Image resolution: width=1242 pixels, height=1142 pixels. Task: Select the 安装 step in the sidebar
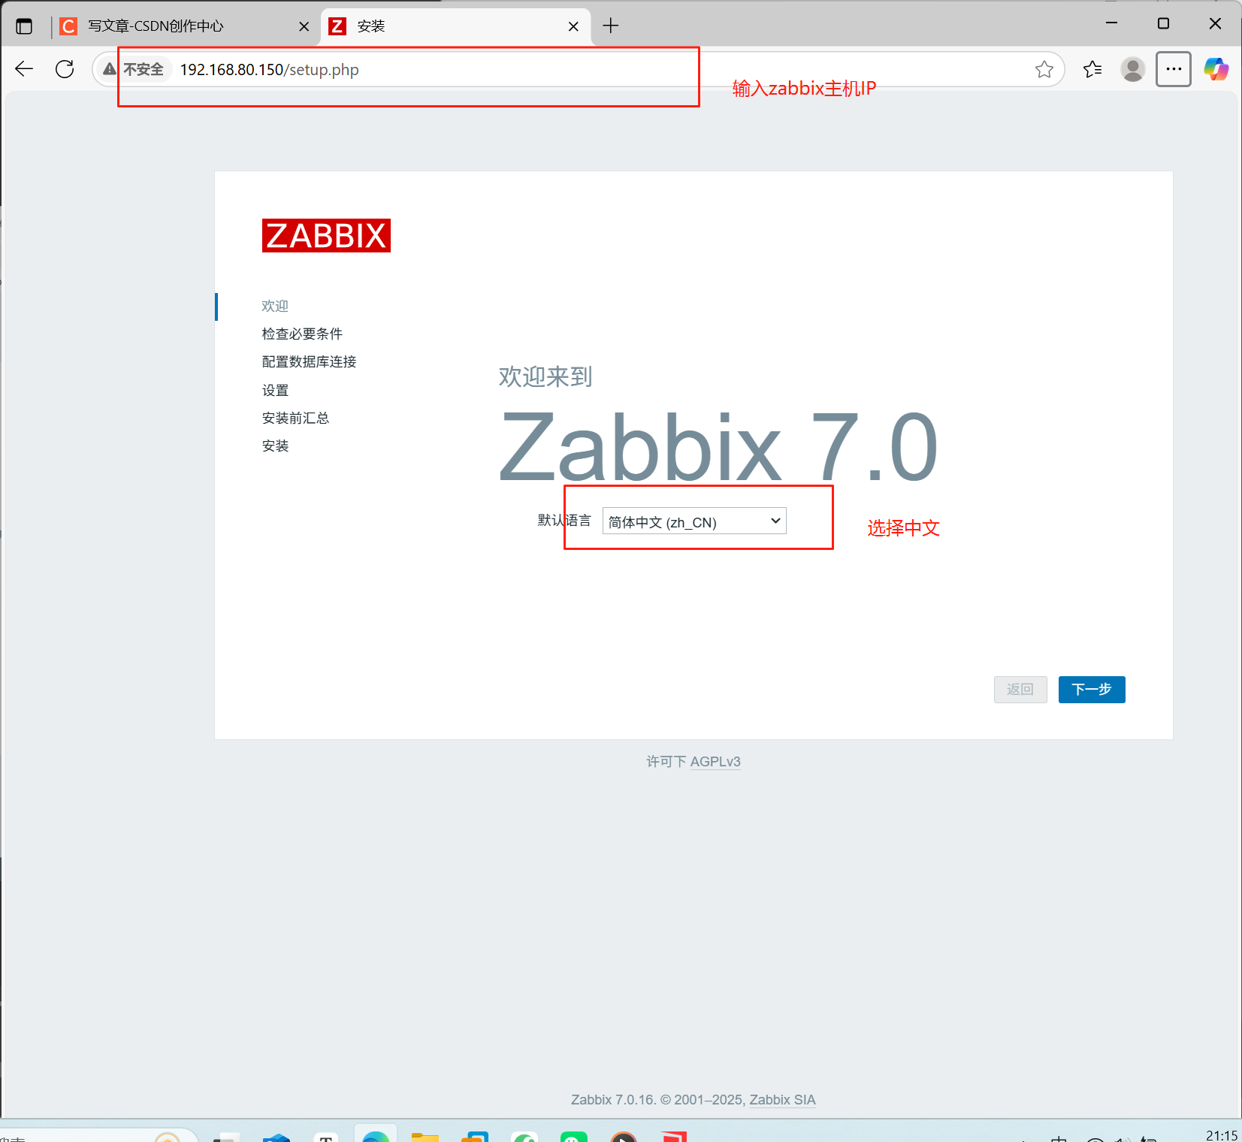coord(275,446)
